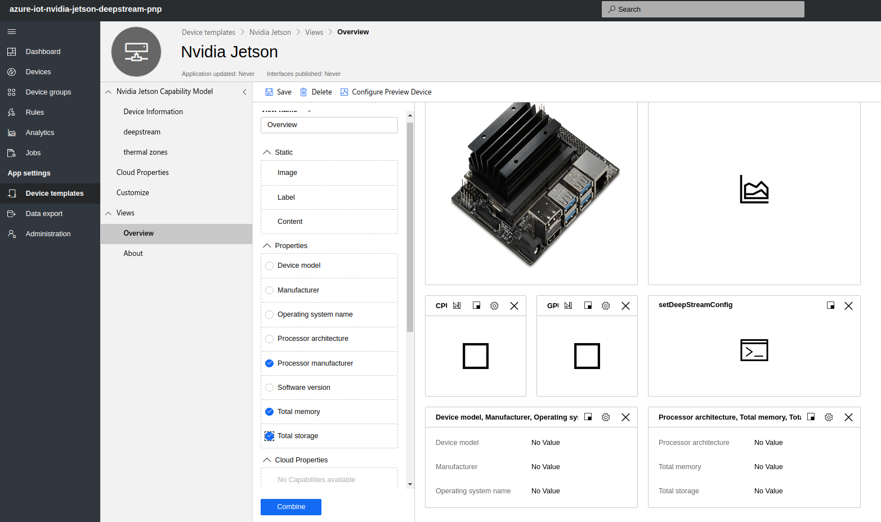Screen dimensions: 881x522
Task: Click the Data export sidebar icon
Action: (x=12, y=214)
